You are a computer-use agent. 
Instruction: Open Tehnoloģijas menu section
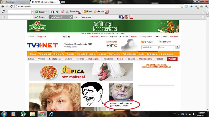point(129,54)
